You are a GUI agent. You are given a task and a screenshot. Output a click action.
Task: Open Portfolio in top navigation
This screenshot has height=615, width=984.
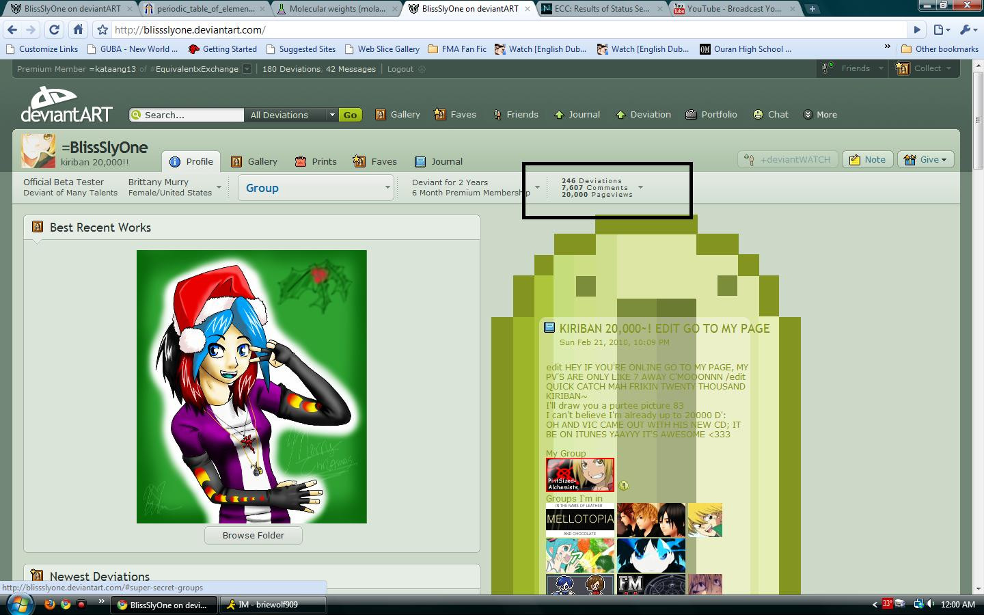[711, 114]
